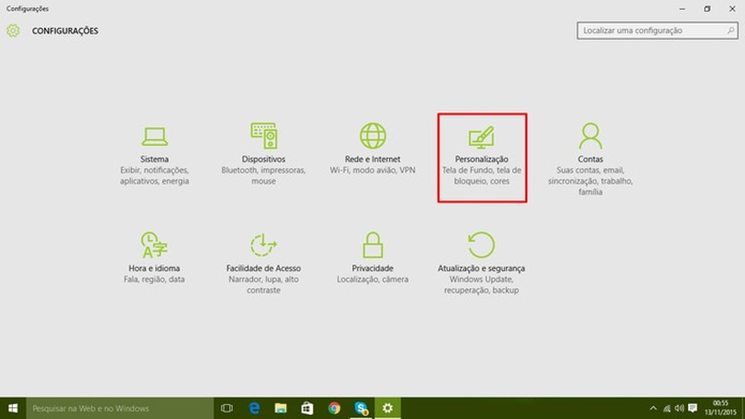Click the Contas label

pos(590,159)
